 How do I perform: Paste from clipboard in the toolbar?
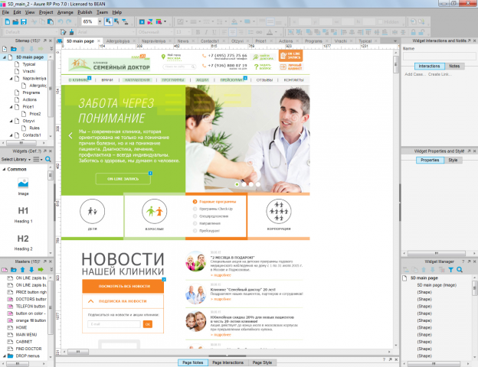[51, 21]
